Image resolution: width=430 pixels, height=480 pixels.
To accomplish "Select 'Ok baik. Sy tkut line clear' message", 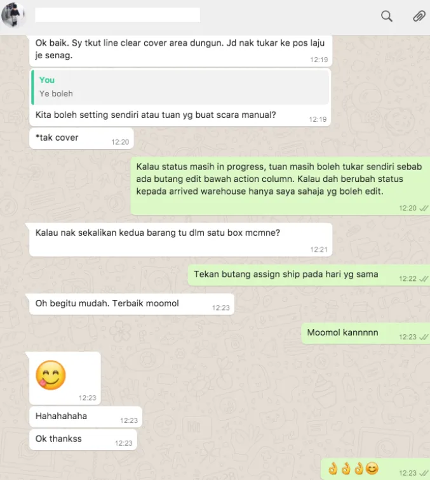I will click(180, 51).
